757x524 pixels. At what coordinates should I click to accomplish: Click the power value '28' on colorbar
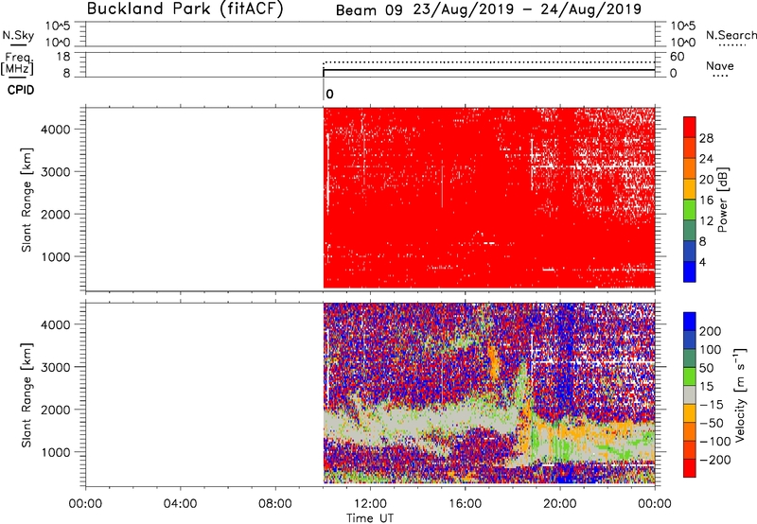(x=706, y=138)
